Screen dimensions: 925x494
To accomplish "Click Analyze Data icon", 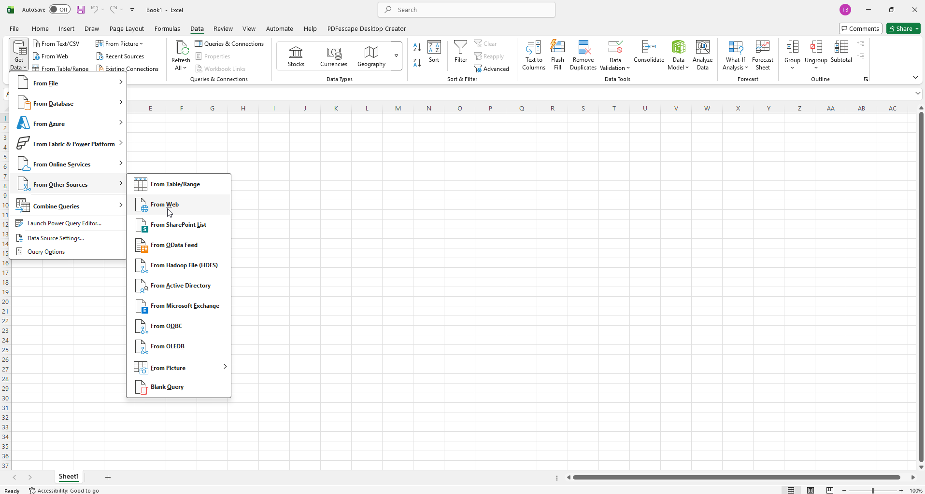I will [x=702, y=55].
